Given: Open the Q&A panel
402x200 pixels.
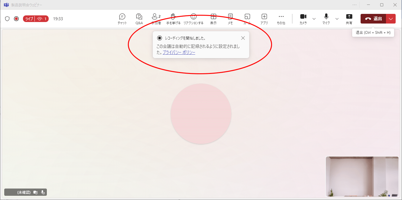Looking at the screenshot, I should click(139, 18).
